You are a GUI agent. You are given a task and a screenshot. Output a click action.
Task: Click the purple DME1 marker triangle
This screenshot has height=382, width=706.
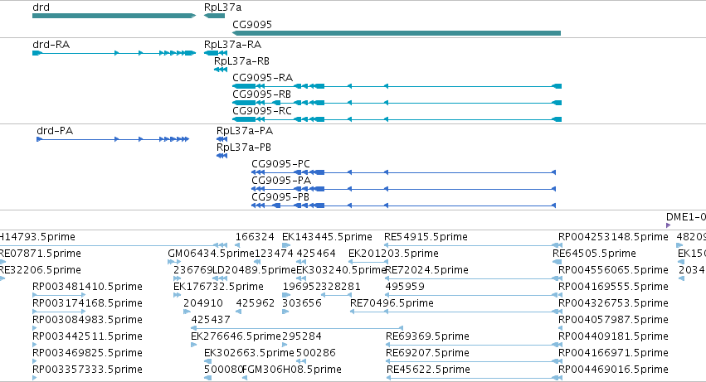(668, 225)
